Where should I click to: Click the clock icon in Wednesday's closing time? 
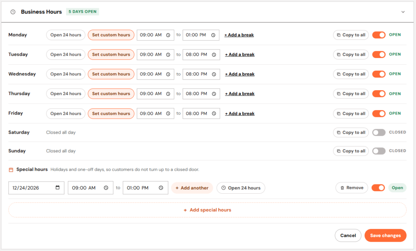(x=214, y=74)
